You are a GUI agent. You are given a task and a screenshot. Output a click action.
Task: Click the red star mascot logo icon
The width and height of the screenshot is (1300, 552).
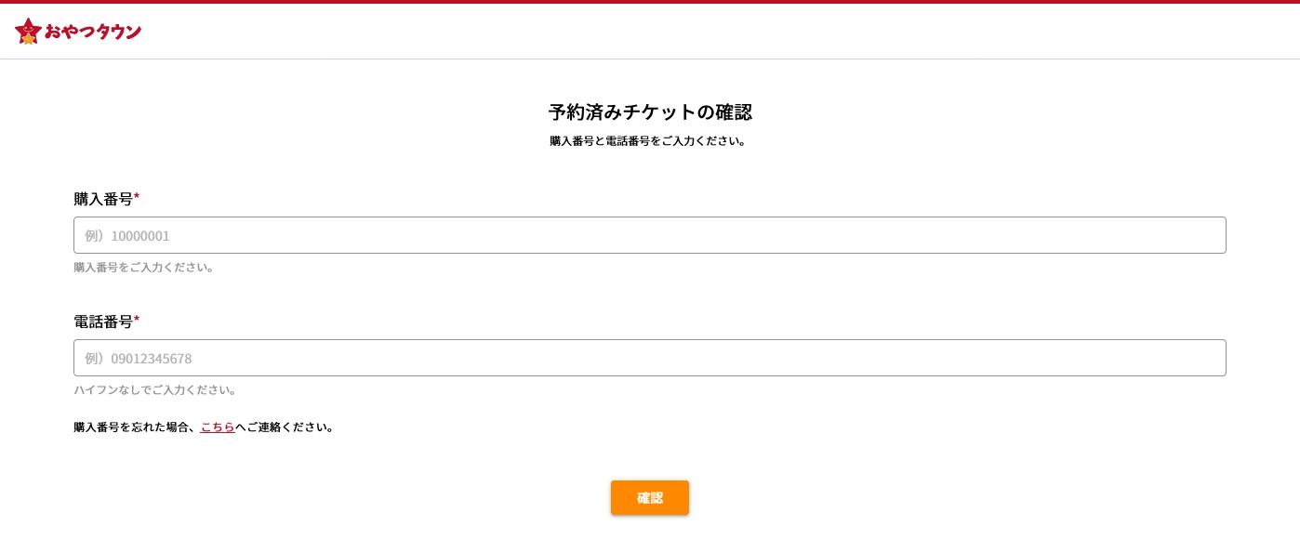[28, 31]
